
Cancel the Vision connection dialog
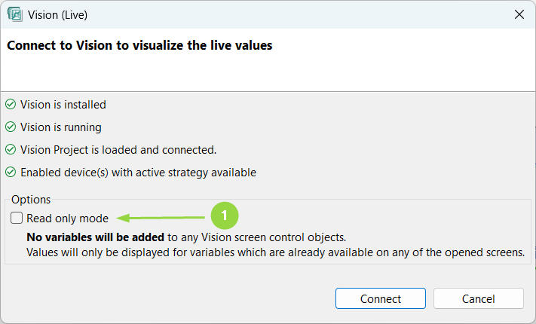(478, 298)
